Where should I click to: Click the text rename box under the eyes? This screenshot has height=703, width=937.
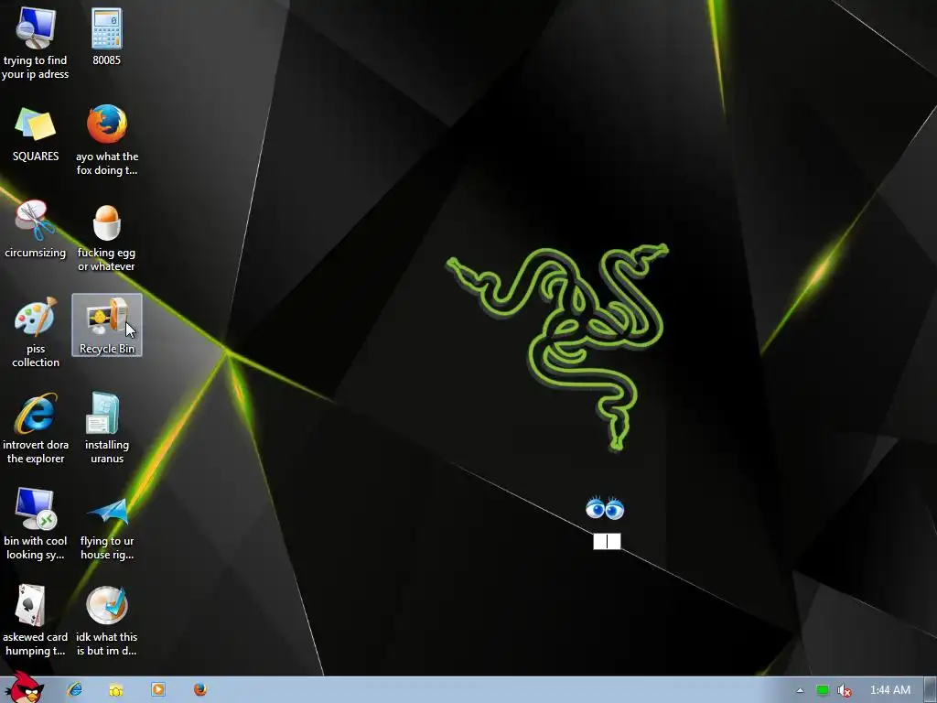coord(607,541)
